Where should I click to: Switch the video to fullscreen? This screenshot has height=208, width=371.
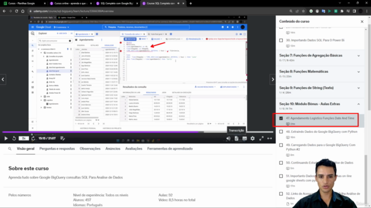pos(261,139)
